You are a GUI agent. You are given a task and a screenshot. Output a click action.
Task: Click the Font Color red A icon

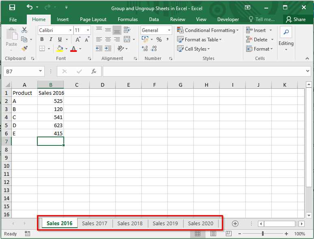(74, 49)
